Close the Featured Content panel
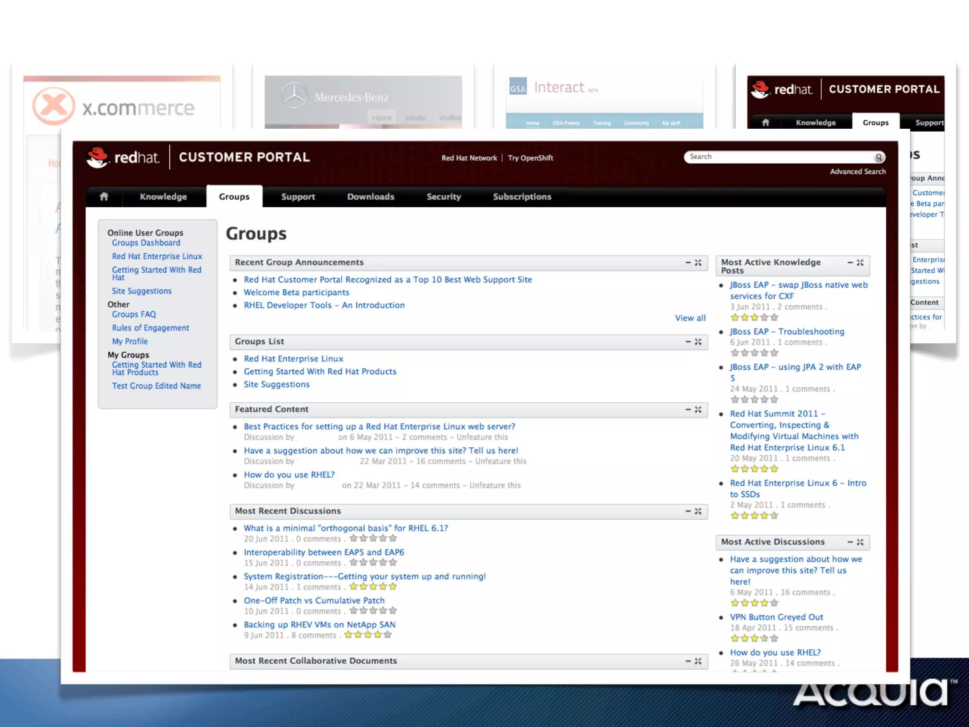 click(x=698, y=409)
